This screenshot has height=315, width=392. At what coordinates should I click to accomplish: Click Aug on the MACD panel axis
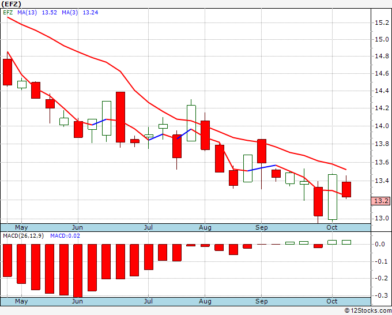tap(205, 301)
